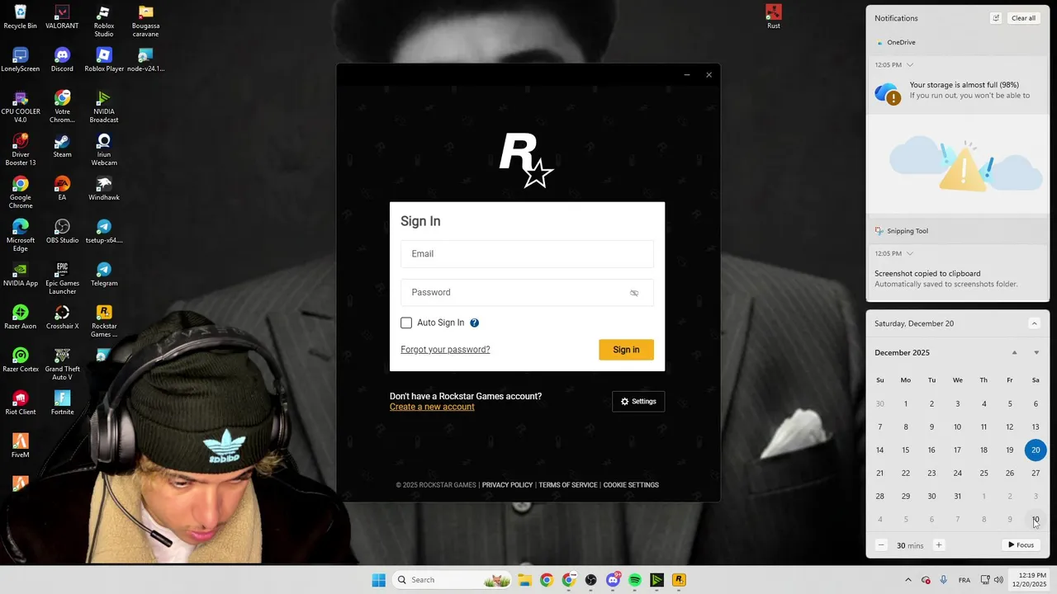Select the NVIDIA Broadcast desktop icon
This screenshot has width=1057, height=594.
pyautogui.click(x=104, y=106)
